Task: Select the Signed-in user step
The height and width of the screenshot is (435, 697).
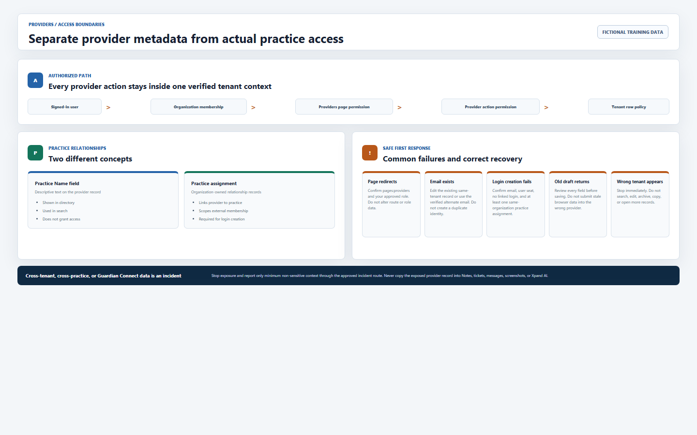Action: point(64,107)
